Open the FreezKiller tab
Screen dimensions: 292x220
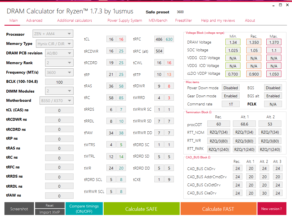(x=183, y=21)
